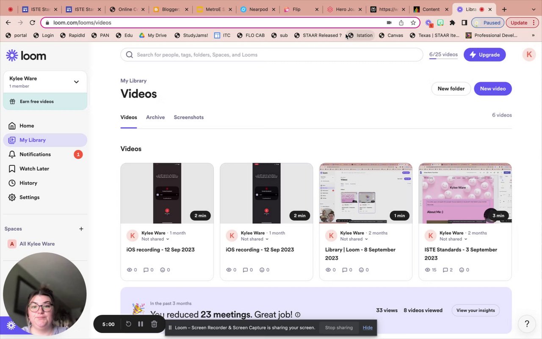Open Canvas bookmark
Screen dimensions: 542x339
tap(391, 36)
